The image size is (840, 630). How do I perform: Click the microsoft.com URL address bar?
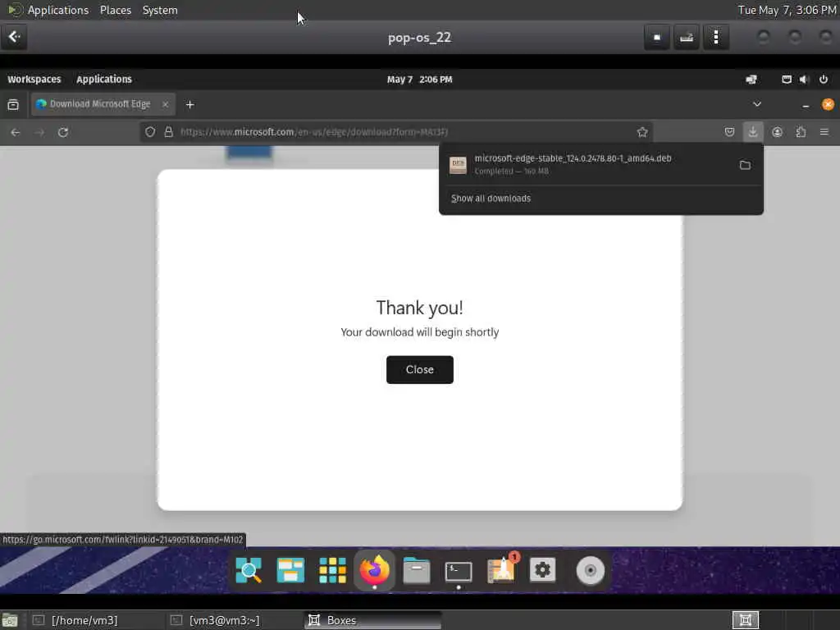click(396, 132)
